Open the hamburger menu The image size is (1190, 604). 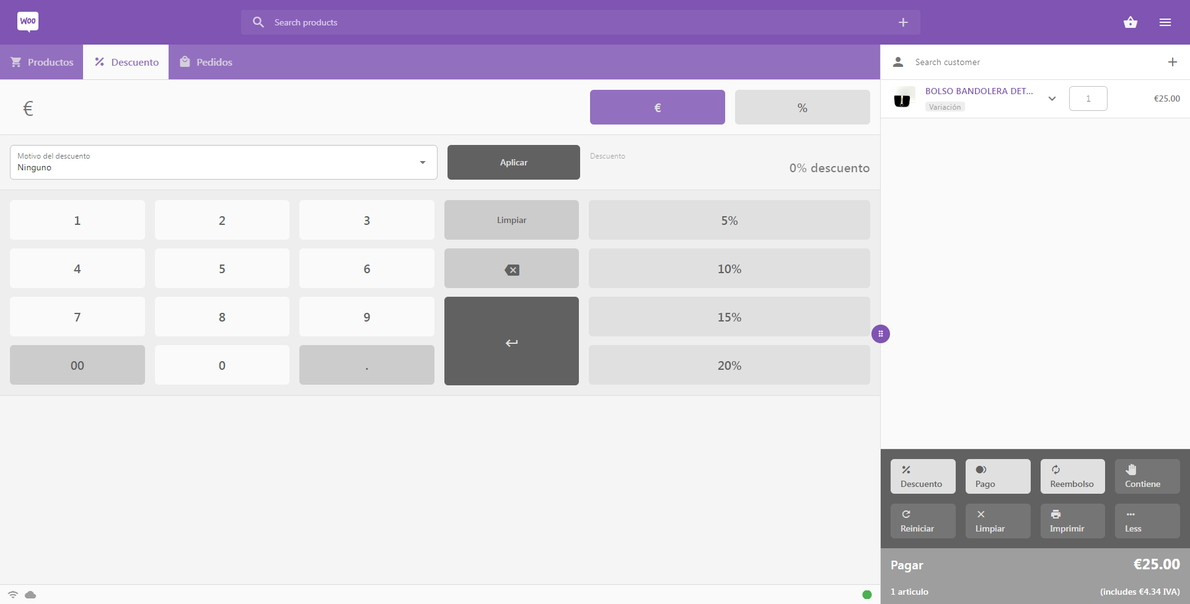tap(1165, 22)
